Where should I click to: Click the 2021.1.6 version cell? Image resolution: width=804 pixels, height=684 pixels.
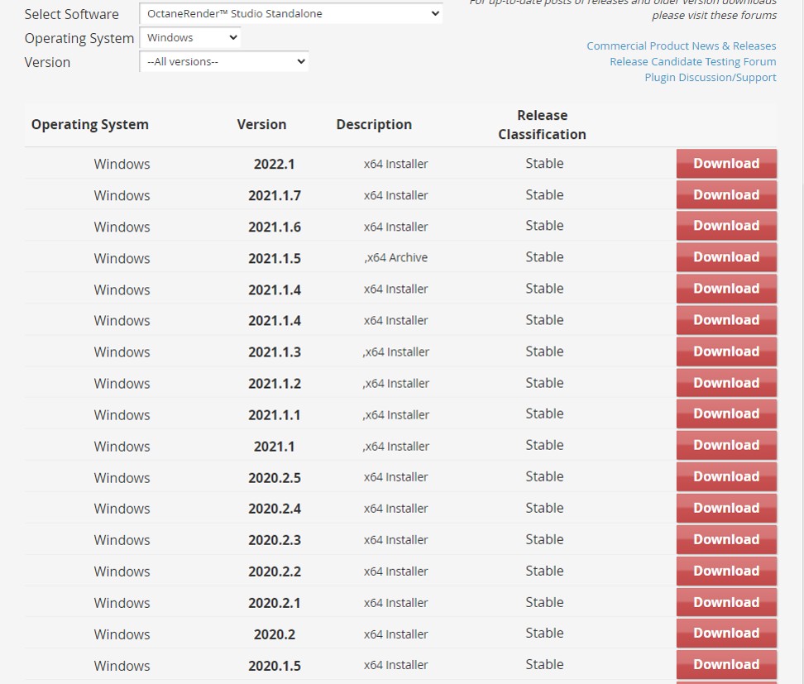coord(275,227)
